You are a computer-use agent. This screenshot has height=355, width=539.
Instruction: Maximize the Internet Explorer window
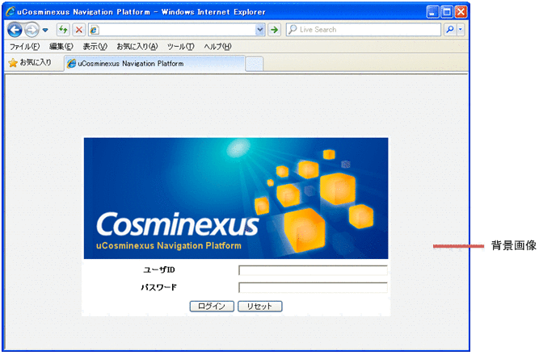click(x=447, y=12)
